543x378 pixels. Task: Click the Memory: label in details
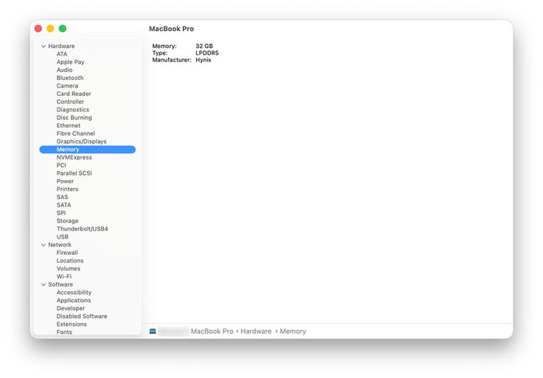[164, 46]
